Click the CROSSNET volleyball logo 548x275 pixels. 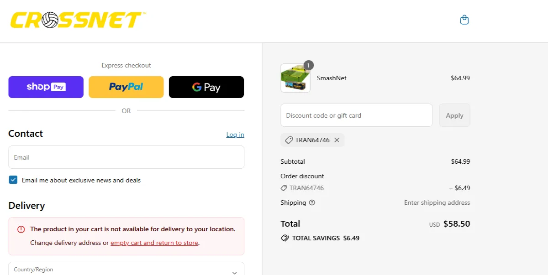coord(77,20)
